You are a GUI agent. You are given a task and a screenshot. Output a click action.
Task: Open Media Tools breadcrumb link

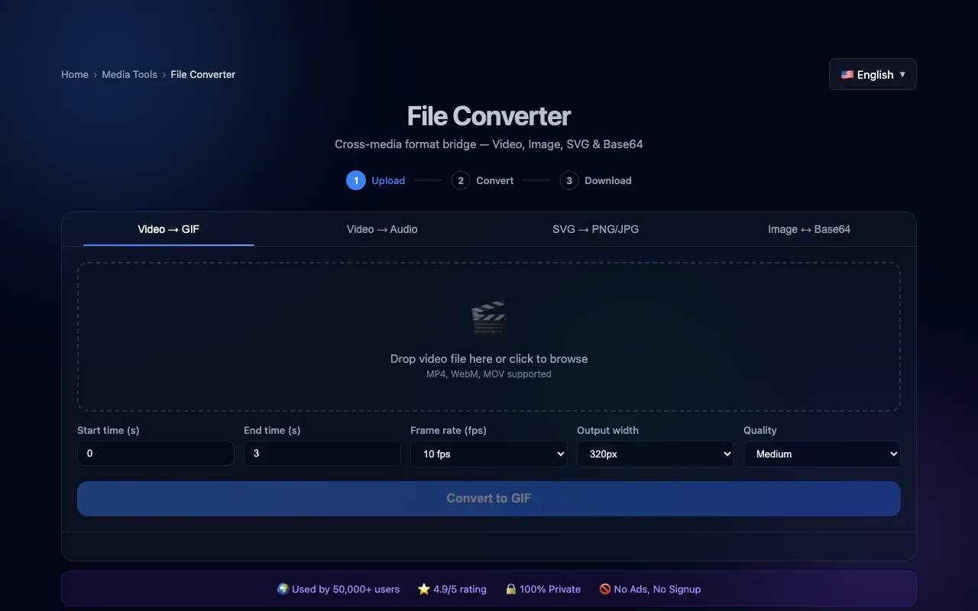pos(130,74)
